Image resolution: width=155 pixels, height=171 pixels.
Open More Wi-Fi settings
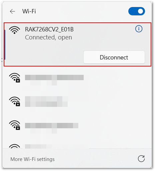32,159
